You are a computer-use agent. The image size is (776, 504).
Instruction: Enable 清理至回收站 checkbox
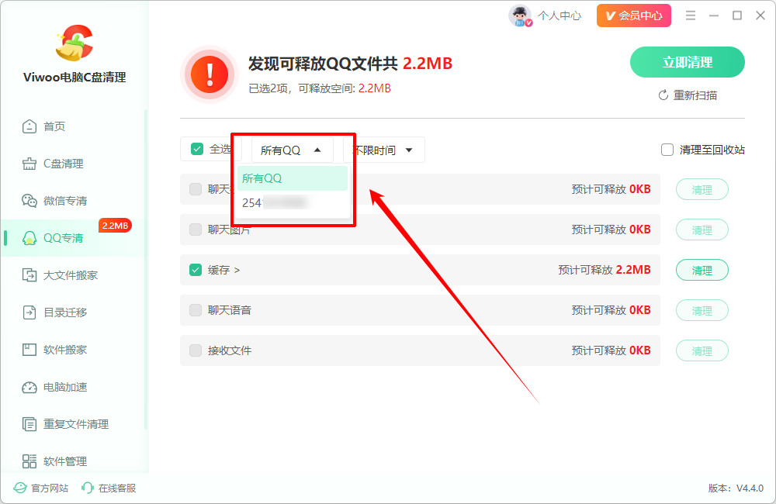coord(667,150)
